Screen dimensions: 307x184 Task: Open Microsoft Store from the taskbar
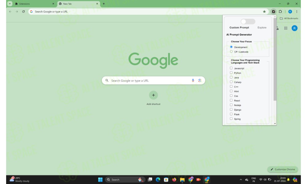(x=166, y=179)
